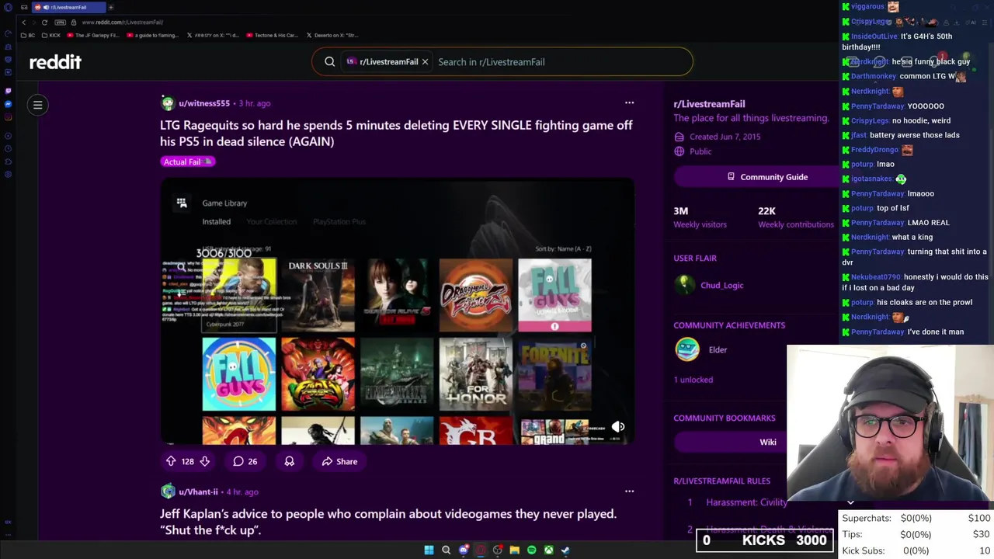Open the 26 comments on the post
994x559 pixels.
coord(245,461)
